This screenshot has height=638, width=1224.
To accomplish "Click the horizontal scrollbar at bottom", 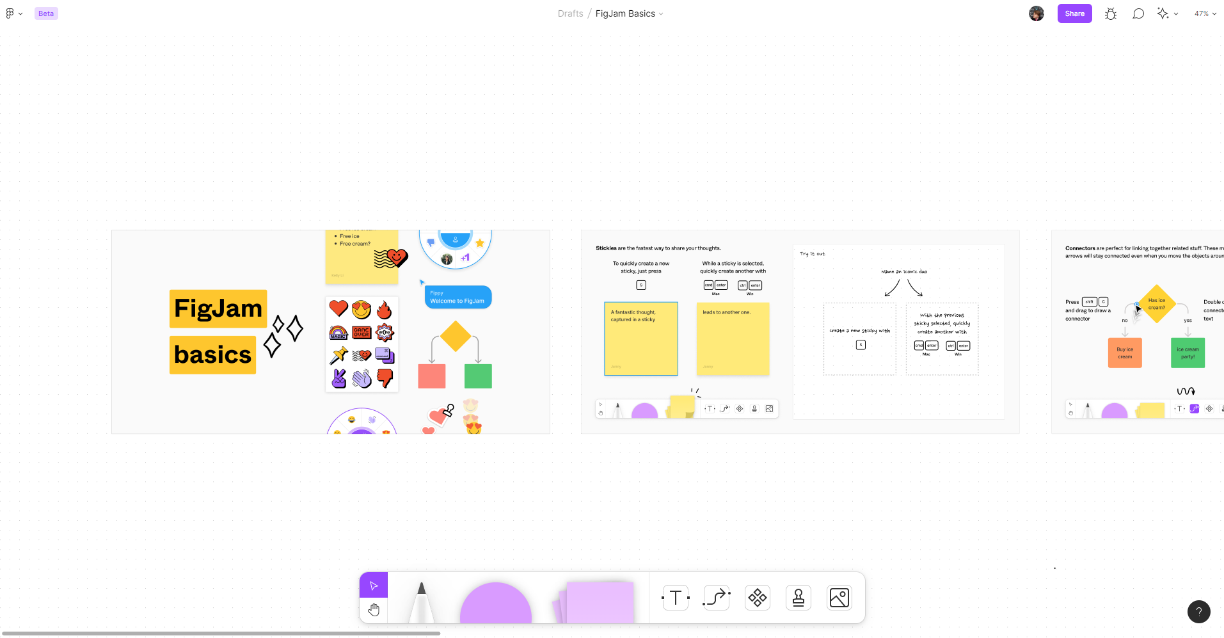I will pyautogui.click(x=221, y=634).
